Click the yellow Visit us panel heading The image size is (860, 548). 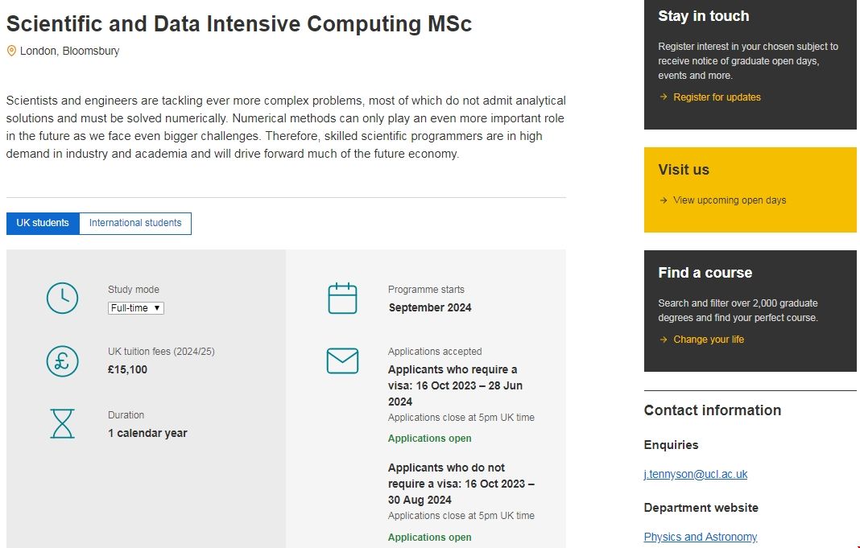(x=684, y=170)
